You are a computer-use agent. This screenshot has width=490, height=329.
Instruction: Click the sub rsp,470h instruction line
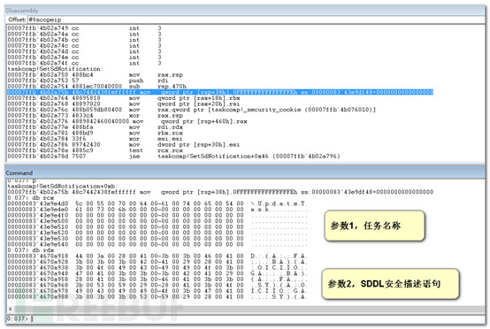click(x=97, y=87)
